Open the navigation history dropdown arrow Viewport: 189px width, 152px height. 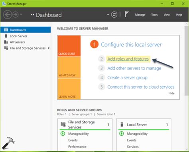coord(21,14)
